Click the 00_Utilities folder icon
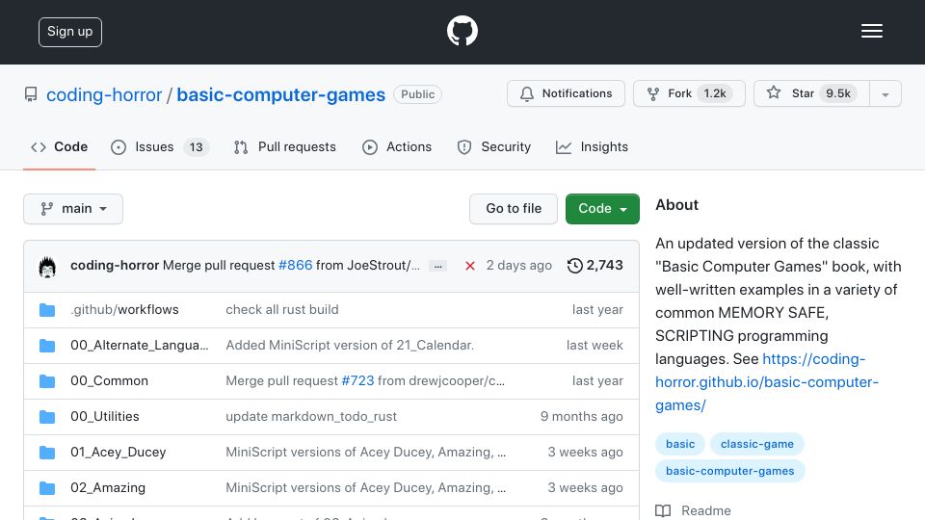 pyautogui.click(x=47, y=417)
